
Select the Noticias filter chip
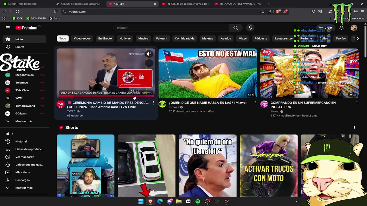click(125, 38)
